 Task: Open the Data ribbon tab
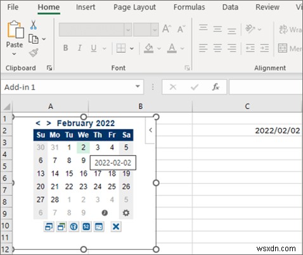pos(230,7)
